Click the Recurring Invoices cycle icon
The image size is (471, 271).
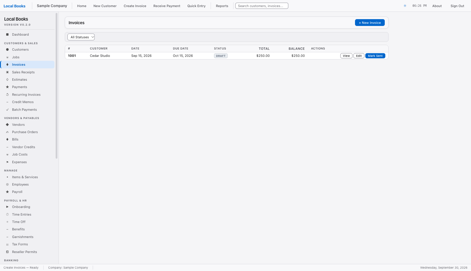7,95
